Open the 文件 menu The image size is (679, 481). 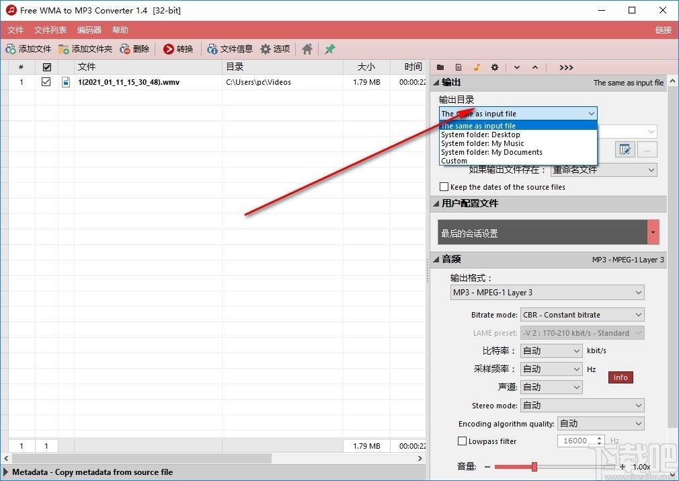pos(15,30)
